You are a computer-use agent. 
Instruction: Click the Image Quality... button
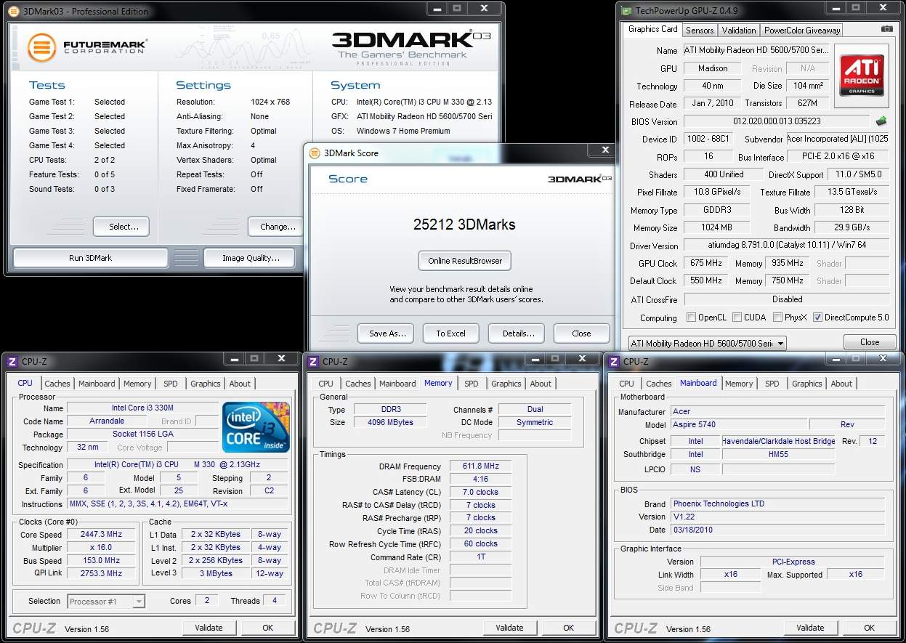coord(249,258)
